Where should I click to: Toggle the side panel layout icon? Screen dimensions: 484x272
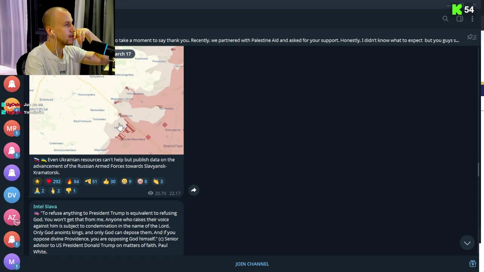460,19
